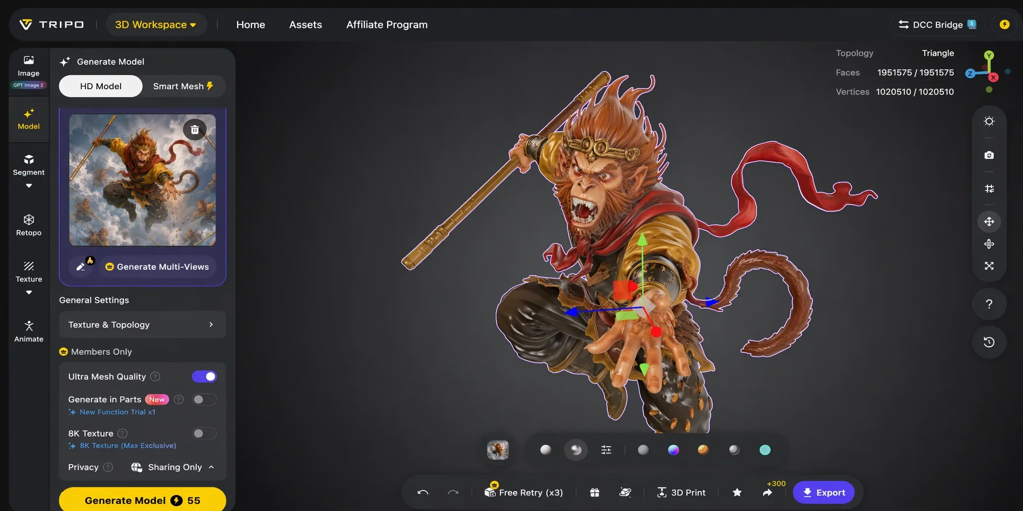Click the reference image thumbnail below the viewport
This screenshot has width=1023, height=511.
(x=498, y=450)
